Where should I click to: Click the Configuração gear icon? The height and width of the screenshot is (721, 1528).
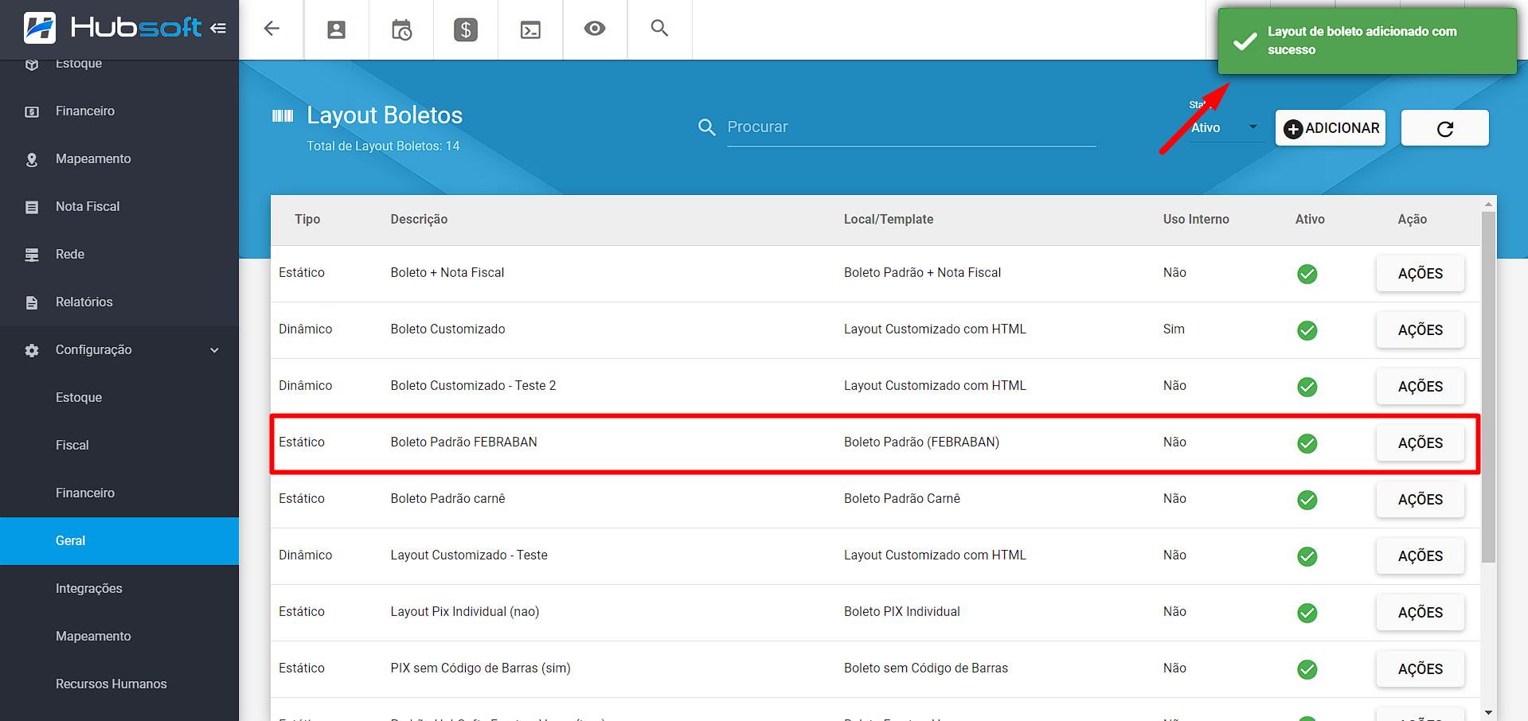point(32,350)
